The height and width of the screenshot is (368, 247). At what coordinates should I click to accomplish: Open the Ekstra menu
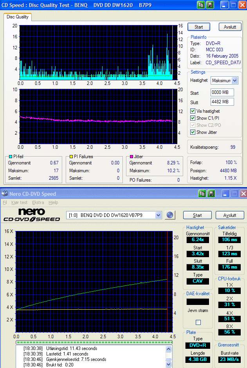(38, 202)
